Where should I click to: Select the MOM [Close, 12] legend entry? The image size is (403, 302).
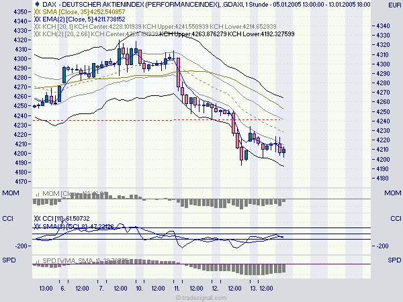click(75, 194)
